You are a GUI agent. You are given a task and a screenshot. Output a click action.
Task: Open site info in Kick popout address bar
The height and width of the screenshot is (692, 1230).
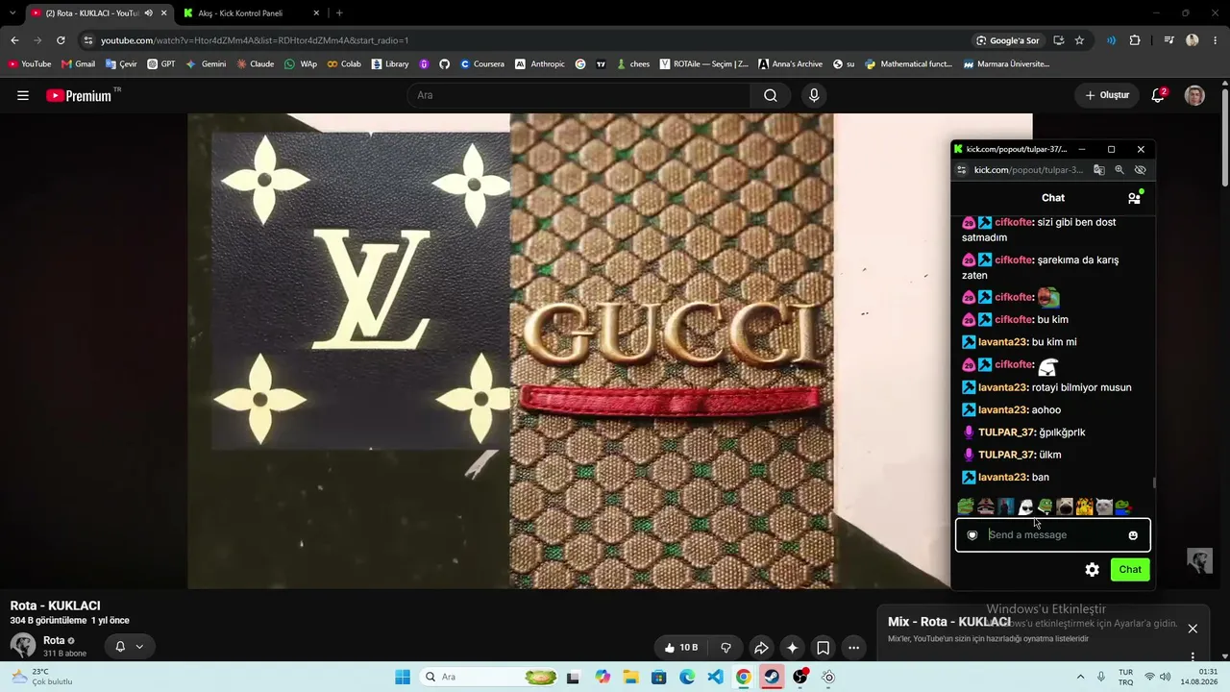pyautogui.click(x=961, y=170)
